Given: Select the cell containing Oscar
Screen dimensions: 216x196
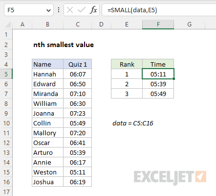Looking at the screenshot, I should coord(47,143).
